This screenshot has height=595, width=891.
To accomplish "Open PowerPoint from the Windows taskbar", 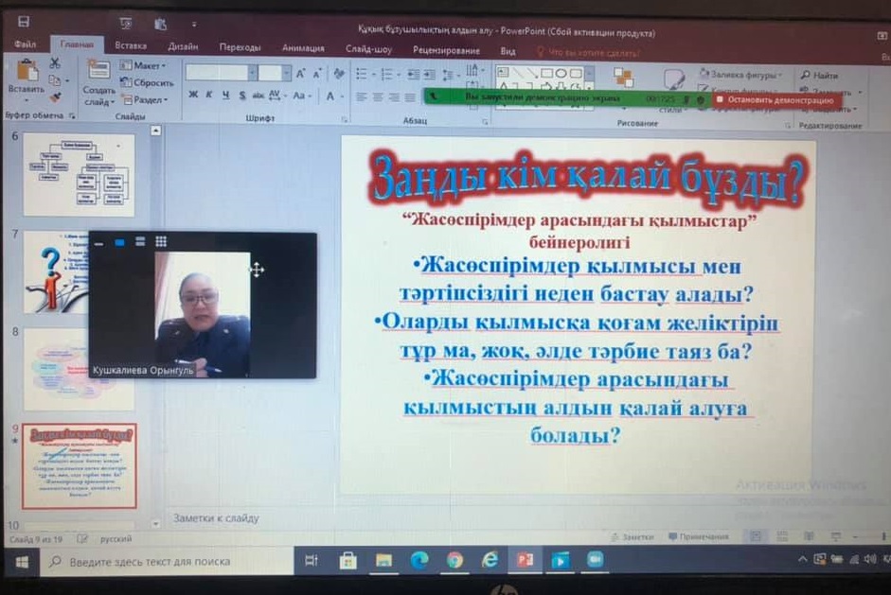I will pyautogui.click(x=524, y=560).
